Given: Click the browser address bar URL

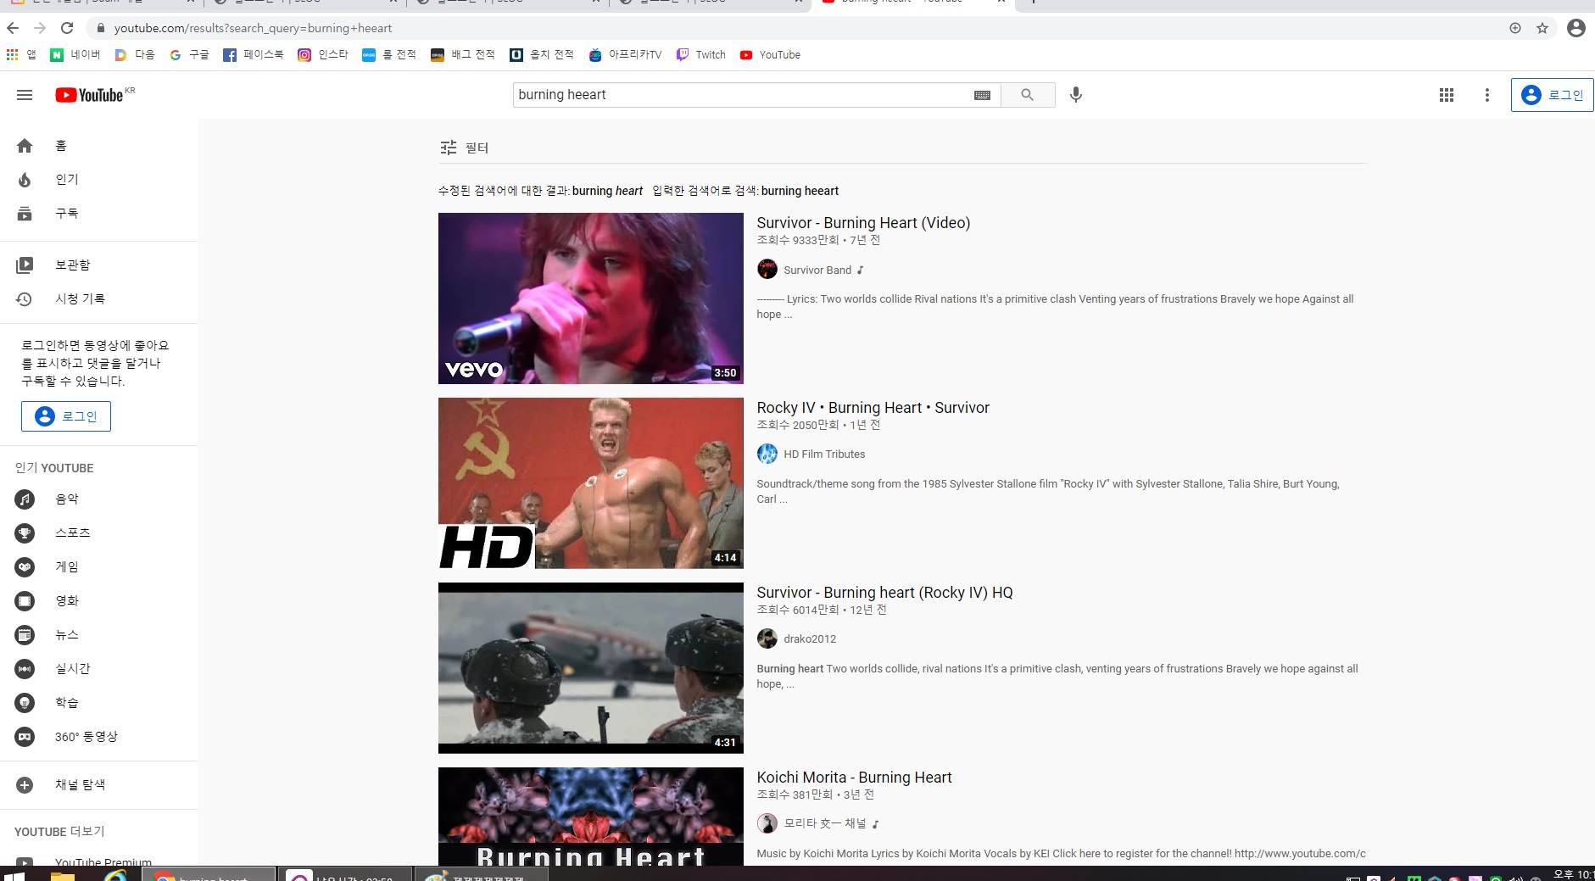Looking at the screenshot, I should tap(253, 28).
